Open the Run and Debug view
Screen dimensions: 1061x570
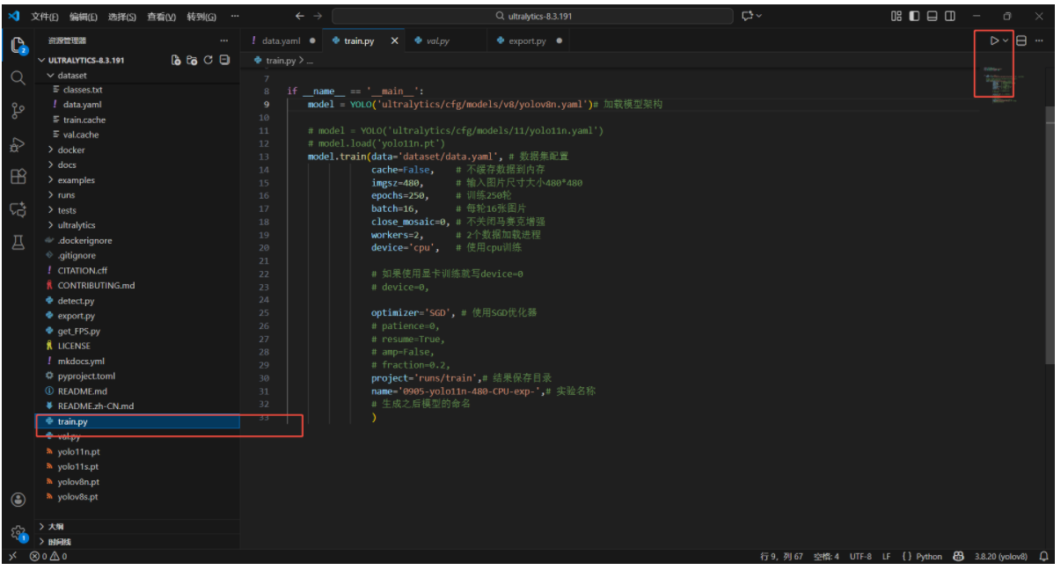click(x=18, y=144)
